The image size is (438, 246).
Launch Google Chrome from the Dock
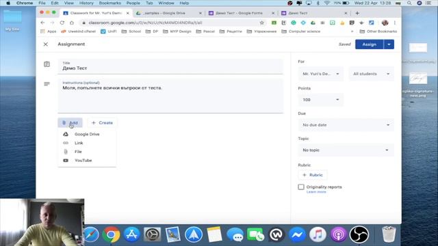point(111,234)
